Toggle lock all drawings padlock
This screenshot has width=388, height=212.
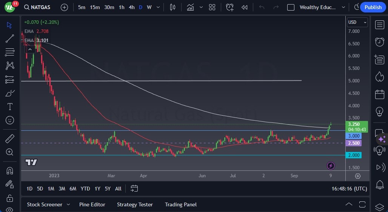click(x=10, y=198)
